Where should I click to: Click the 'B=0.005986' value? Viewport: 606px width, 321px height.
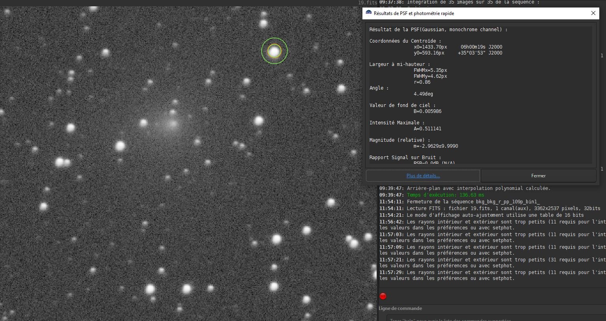[x=428, y=111]
